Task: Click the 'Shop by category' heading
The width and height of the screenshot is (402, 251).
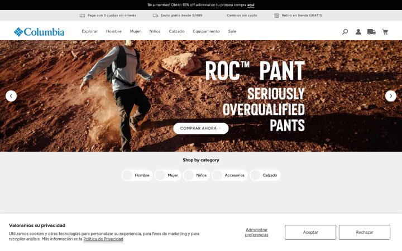Action: click(201, 160)
